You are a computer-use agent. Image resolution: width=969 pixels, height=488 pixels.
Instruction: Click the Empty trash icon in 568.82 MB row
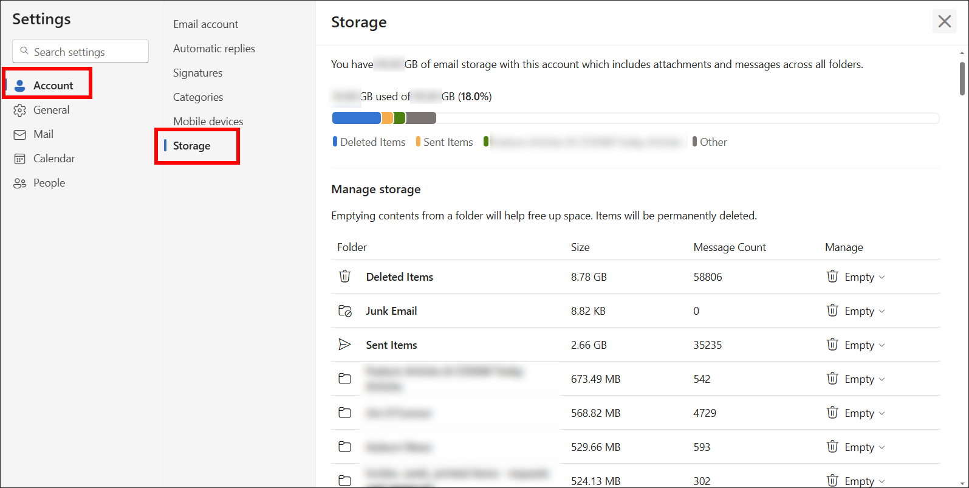832,413
